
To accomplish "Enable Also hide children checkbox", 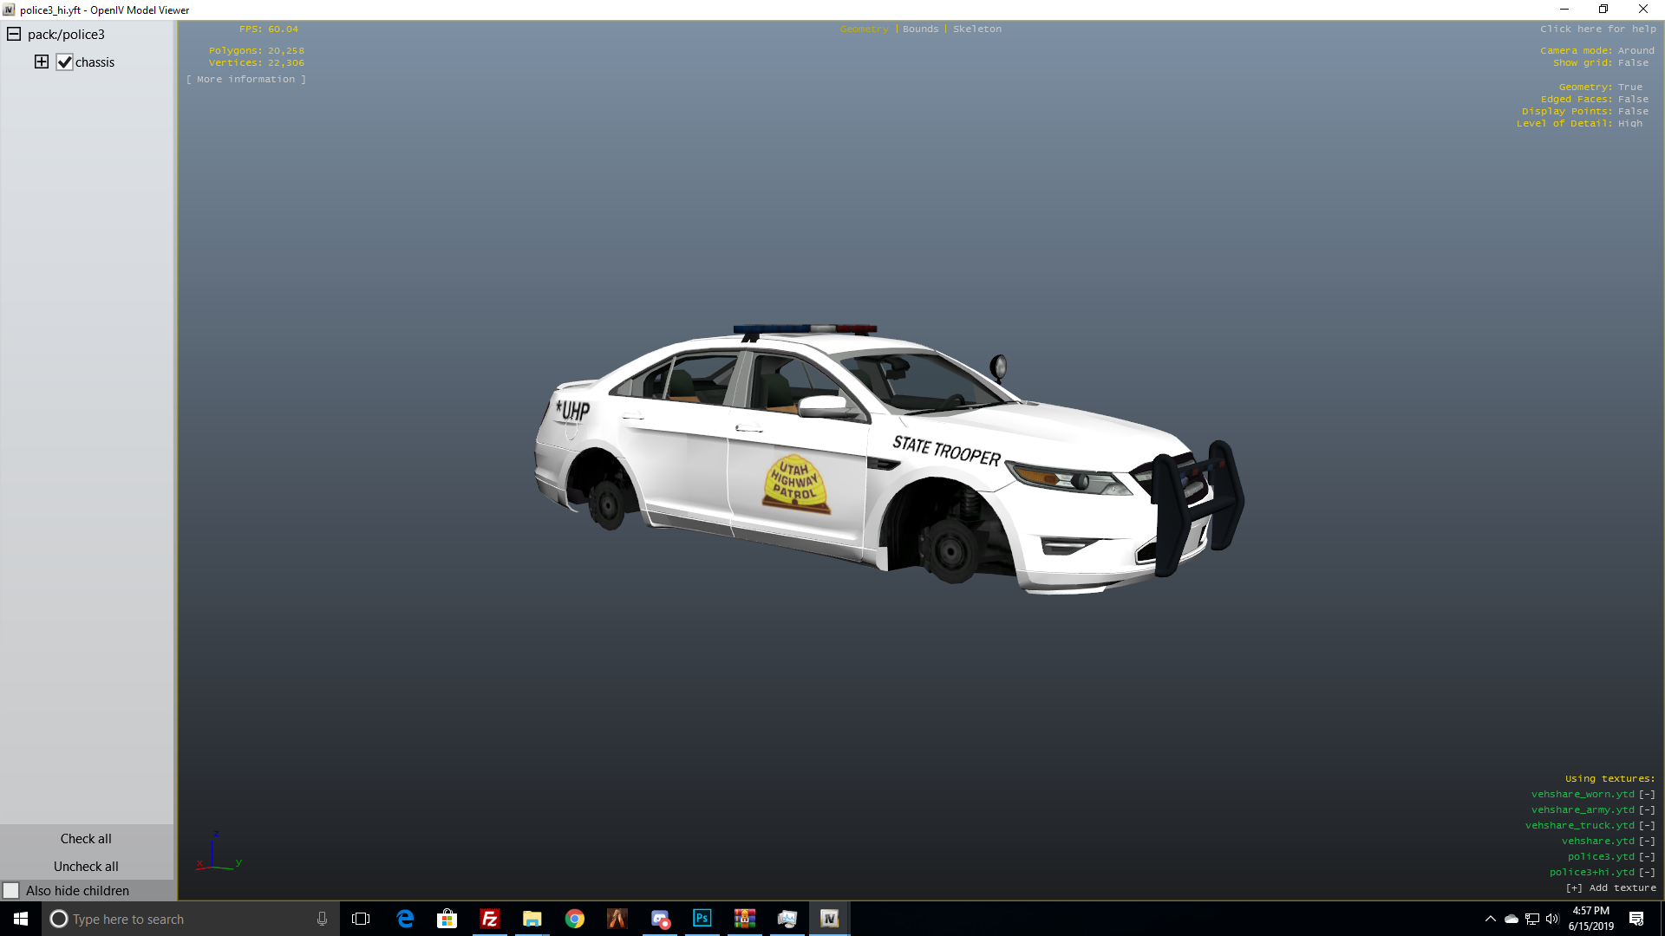I will tap(11, 891).
